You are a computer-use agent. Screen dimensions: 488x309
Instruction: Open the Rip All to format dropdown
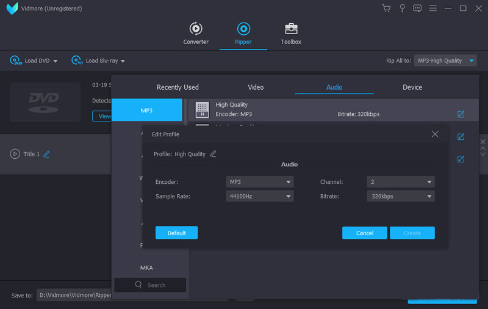click(446, 60)
